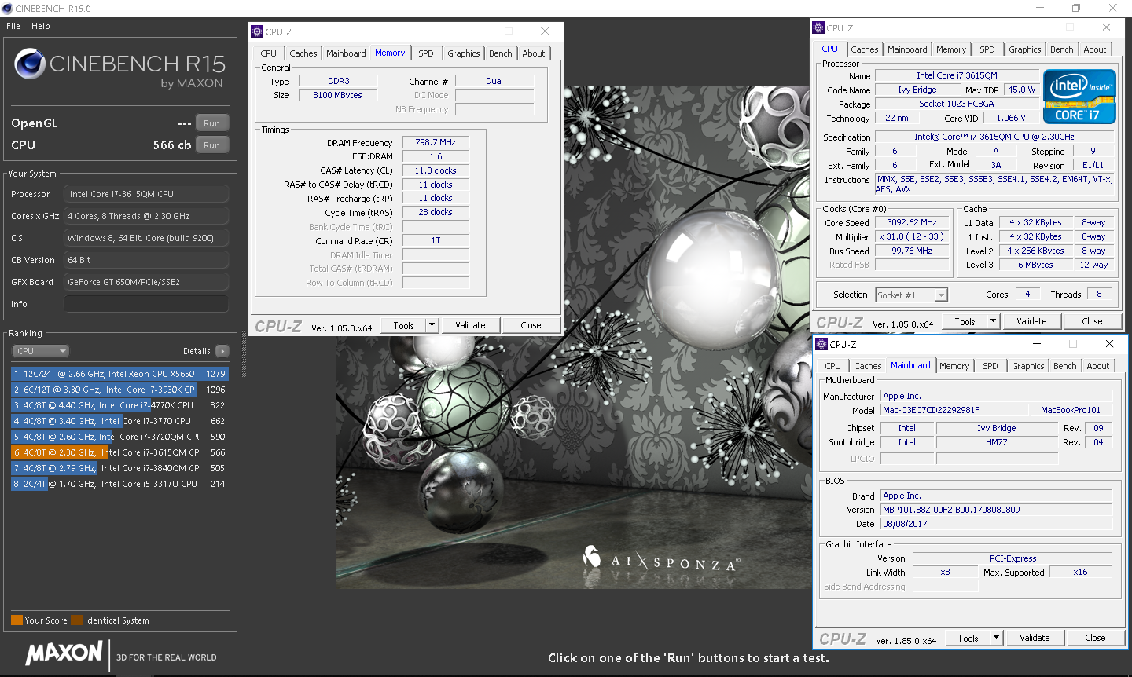Open the File menu in Cinebench
The image size is (1132, 677).
[x=13, y=26]
